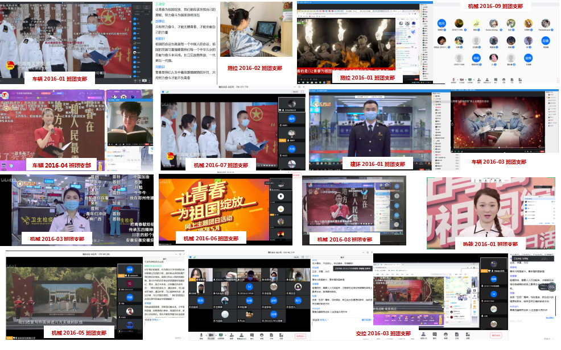Open manage members icon in gallery-view meeting
The image size is (561, 350).
[242, 335]
